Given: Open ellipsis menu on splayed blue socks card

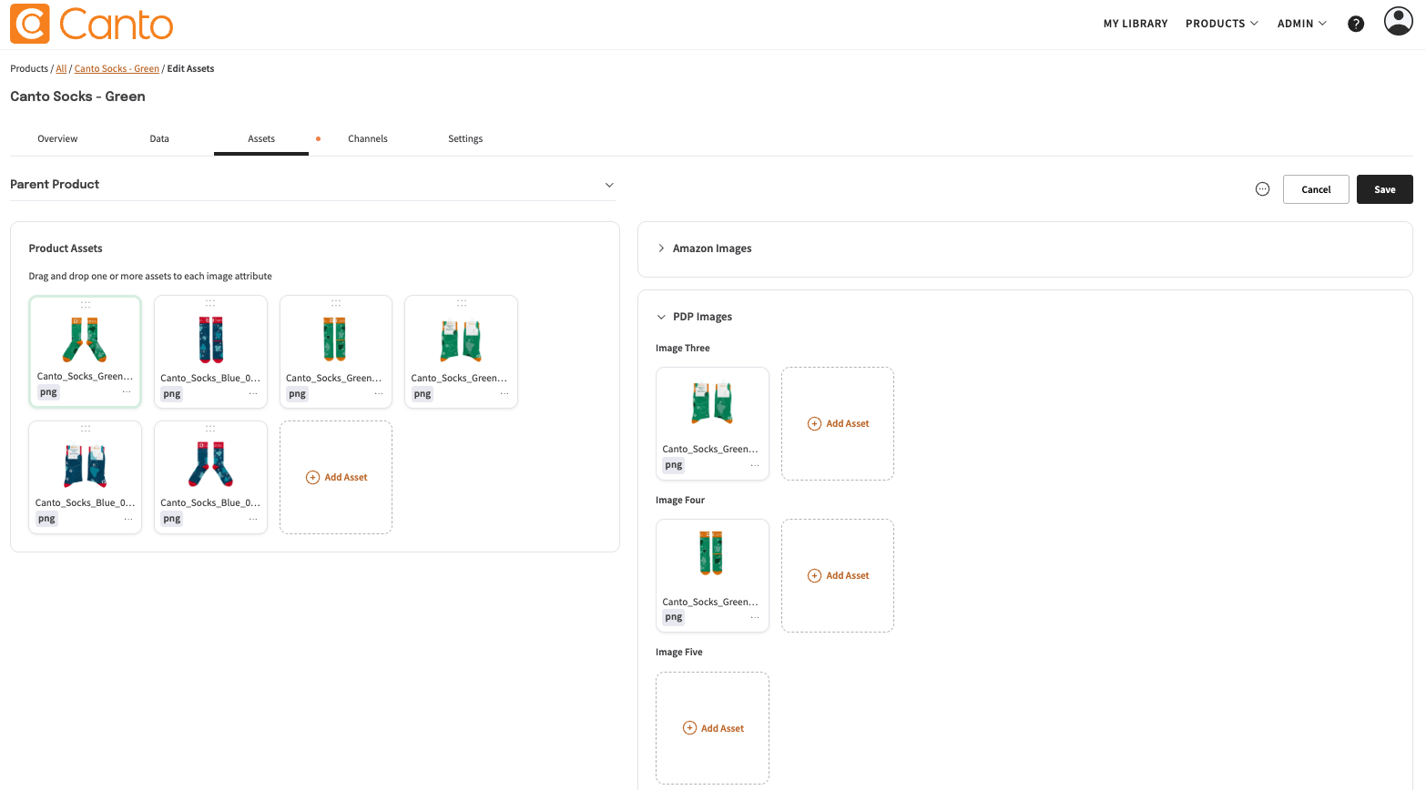Looking at the screenshot, I should pyautogui.click(x=253, y=519).
